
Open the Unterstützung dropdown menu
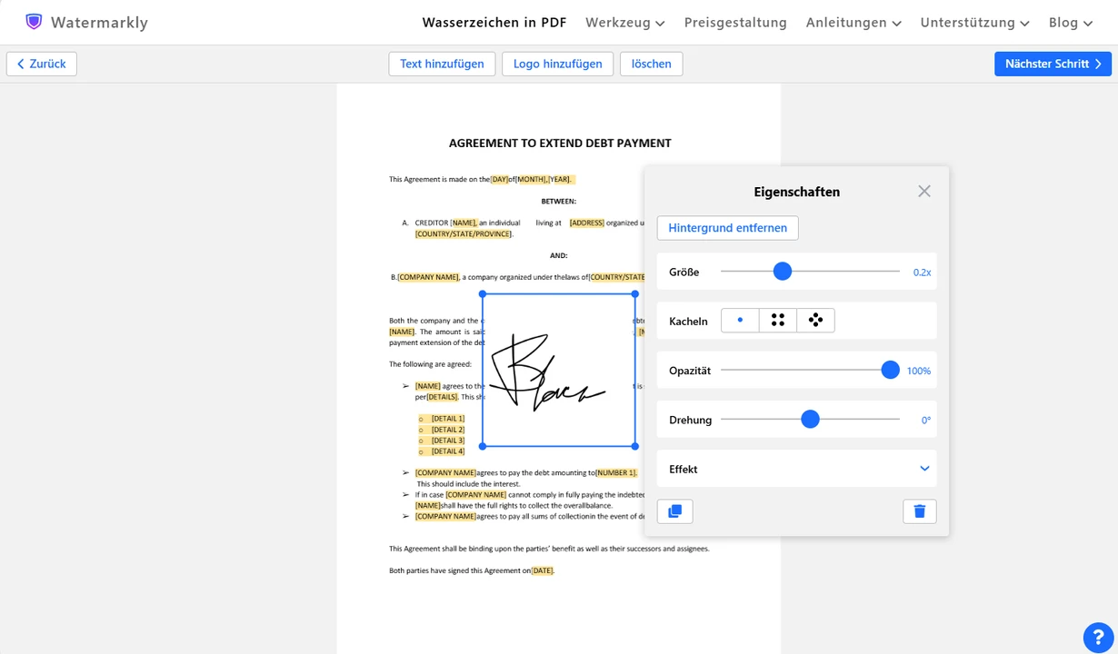pyautogui.click(x=974, y=23)
